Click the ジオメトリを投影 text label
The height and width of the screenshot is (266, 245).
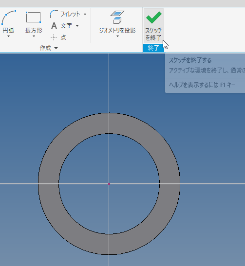[x=117, y=31]
